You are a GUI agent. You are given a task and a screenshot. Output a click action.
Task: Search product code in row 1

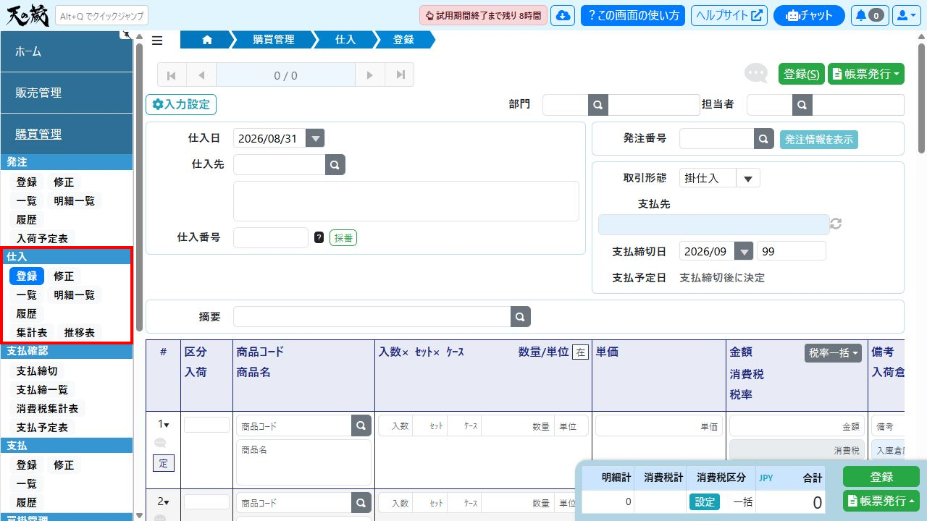[361, 426]
